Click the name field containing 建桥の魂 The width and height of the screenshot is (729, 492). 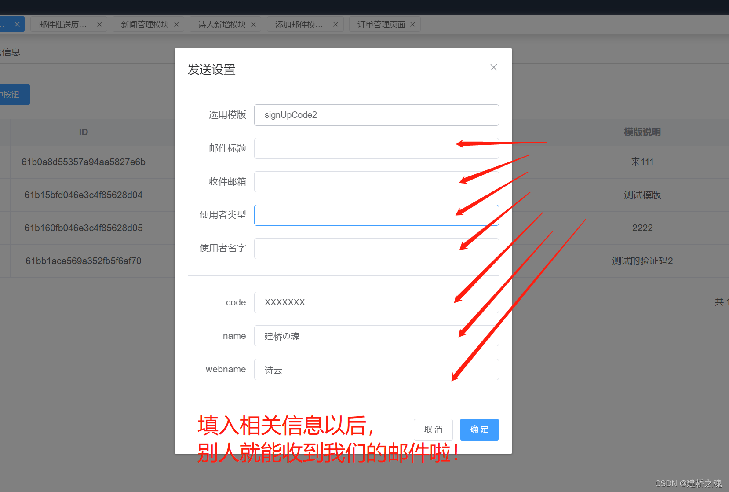[376, 336]
